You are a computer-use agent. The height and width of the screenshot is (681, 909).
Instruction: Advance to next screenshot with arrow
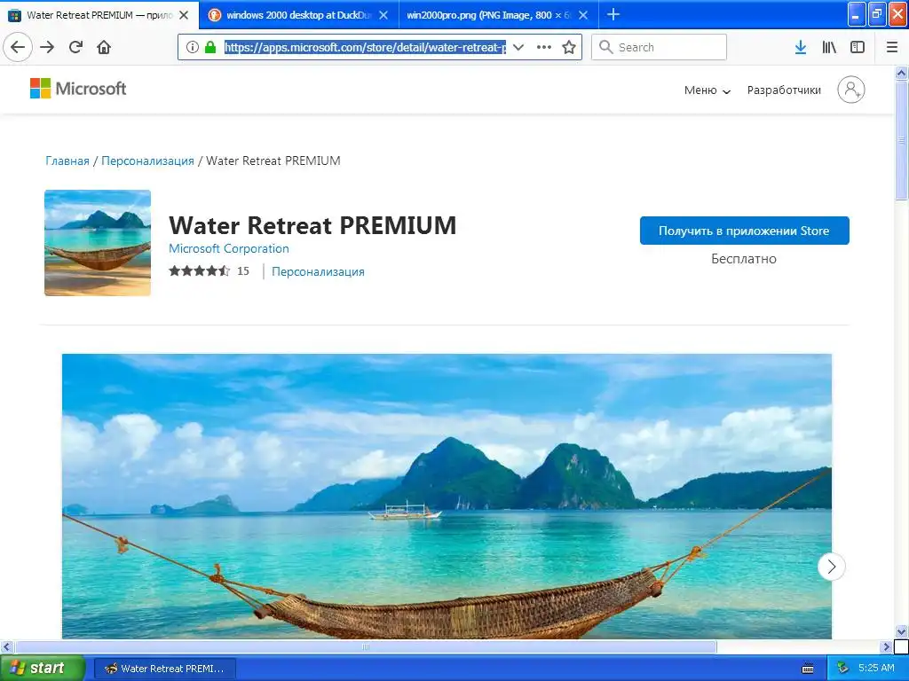pyautogui.click(x=831, y=567)
